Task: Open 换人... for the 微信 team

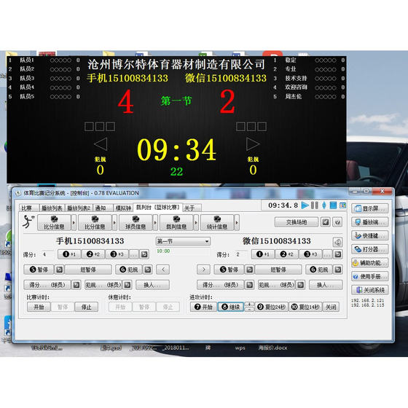Action: [x=326, y=285]
